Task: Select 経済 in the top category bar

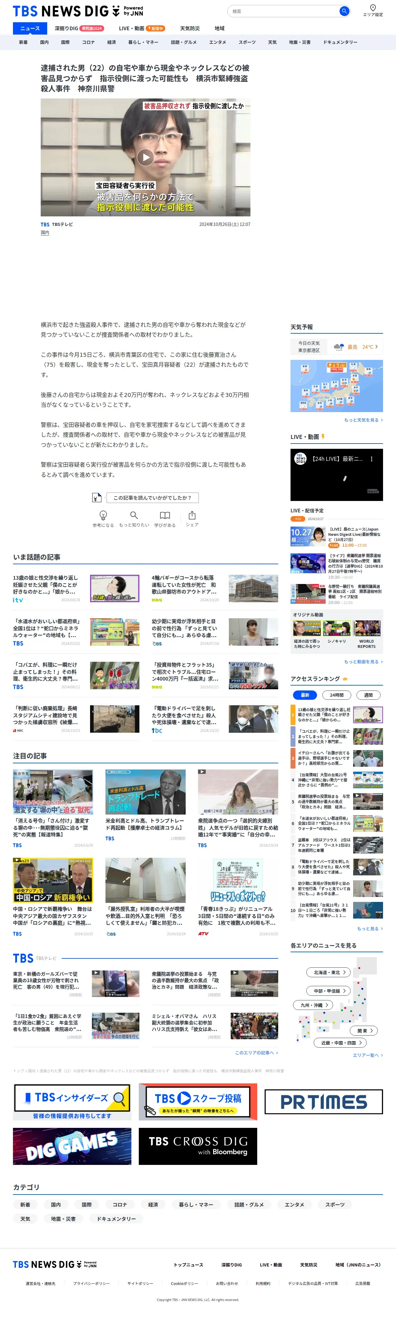Action: (112, 42)
